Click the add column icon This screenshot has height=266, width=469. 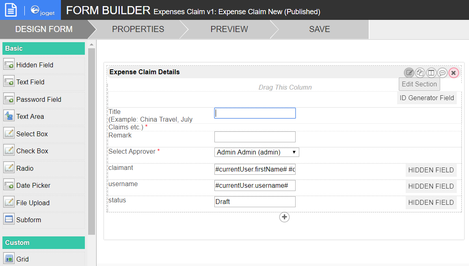[x=431, y=73]
